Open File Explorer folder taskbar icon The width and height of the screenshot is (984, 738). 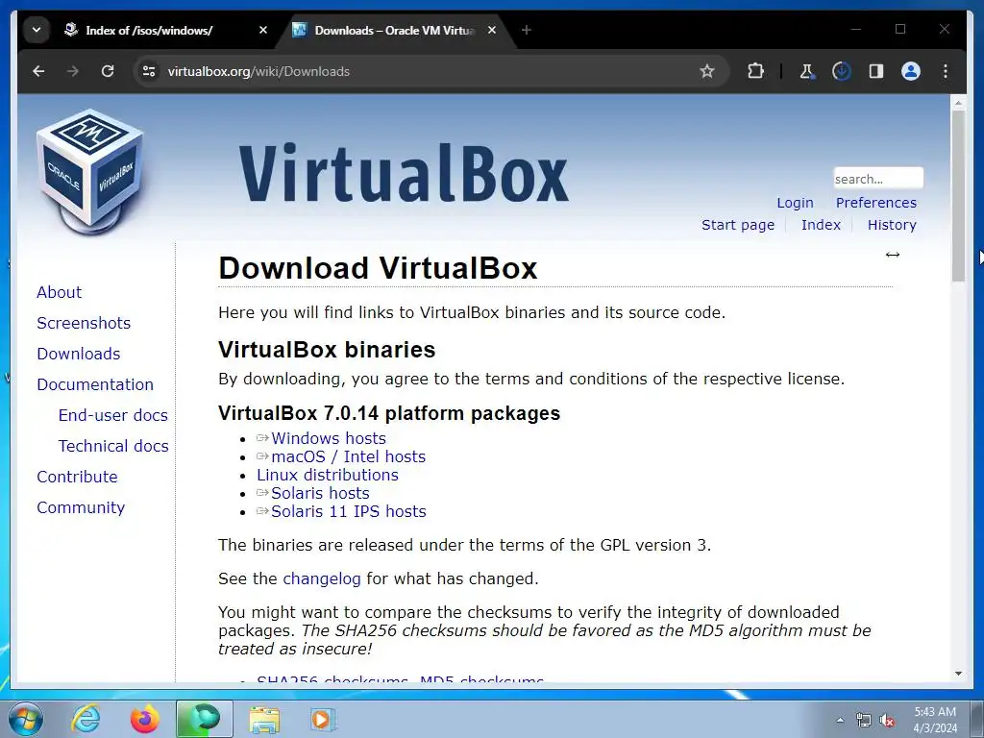pyautogui.click(x=263, y=719)
